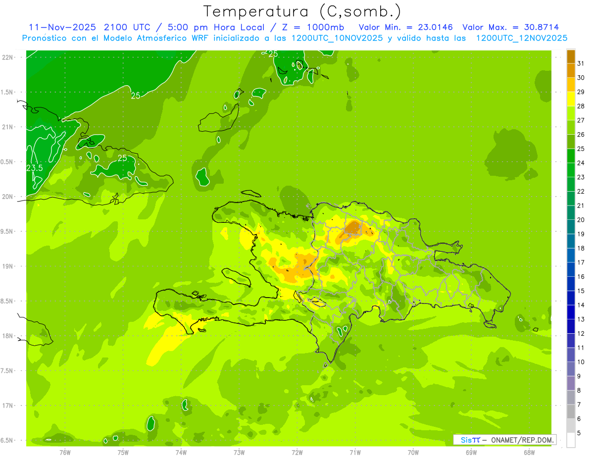
Task: Click the '70W' longitude label
Action: (413, 452)
